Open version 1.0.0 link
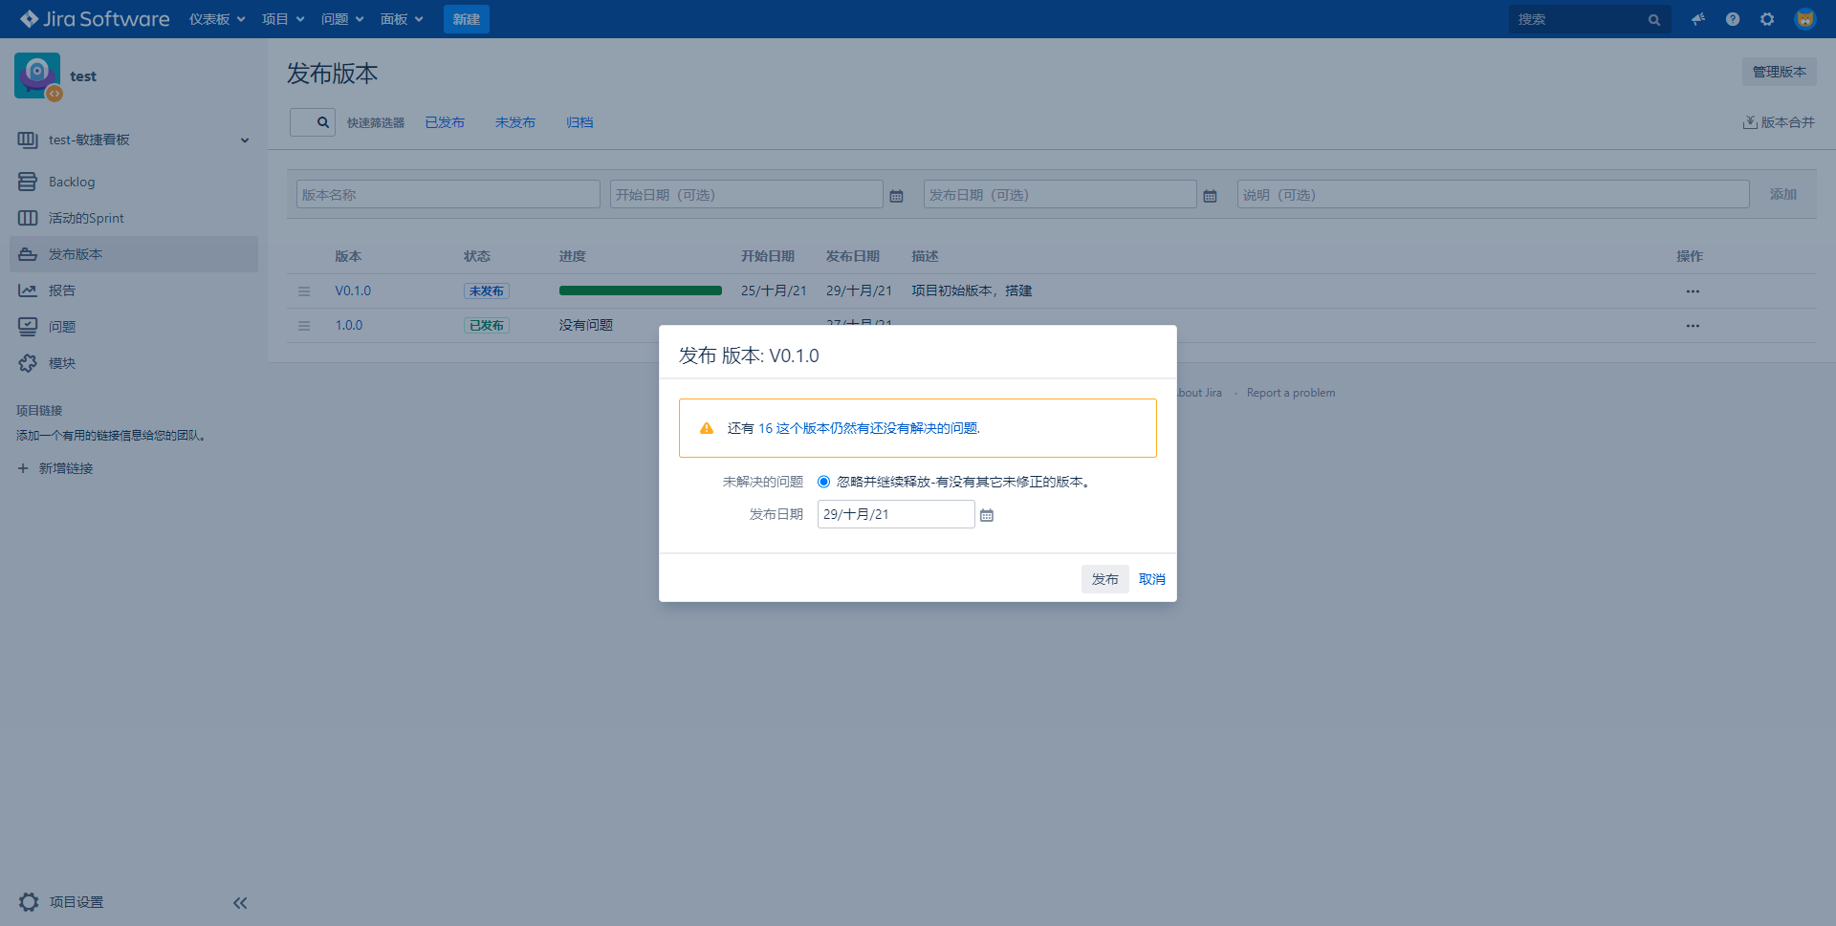Viewport: 1836px width, 926px height. point(349,325)
